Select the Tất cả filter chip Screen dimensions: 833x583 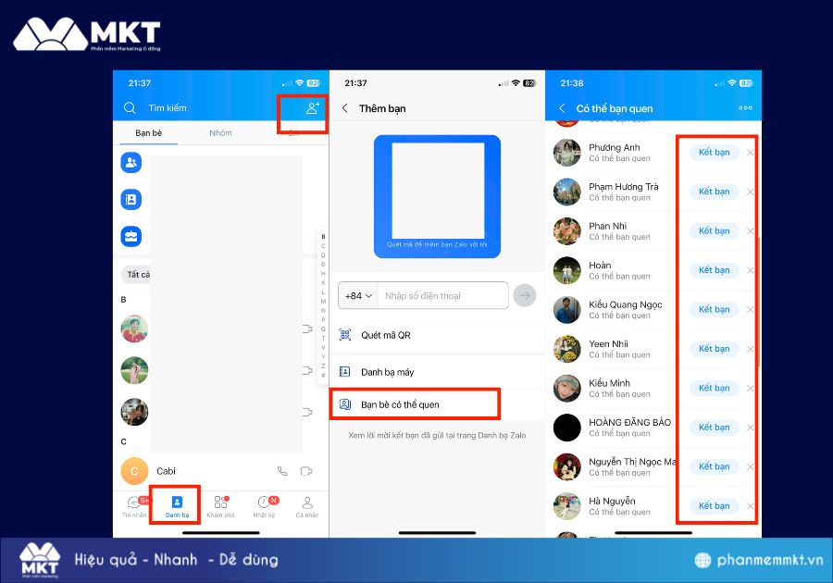point(137,275)
